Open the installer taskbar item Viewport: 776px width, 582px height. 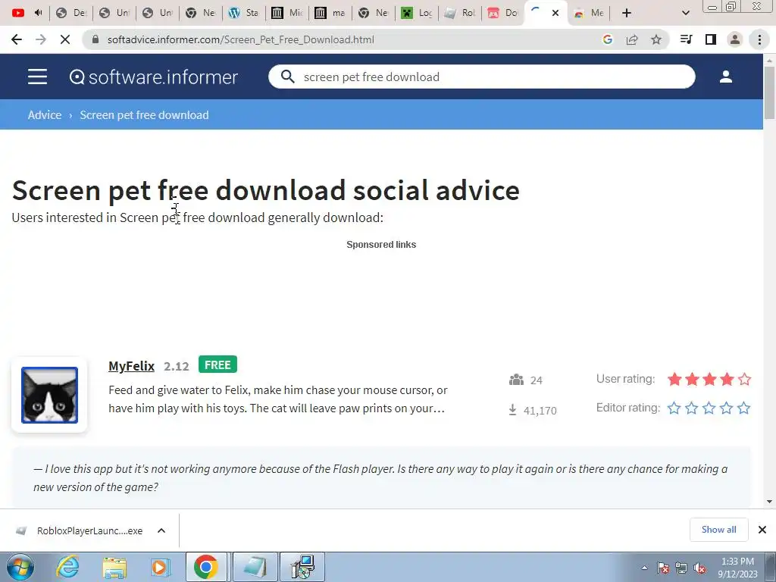[x=302, y=567]
